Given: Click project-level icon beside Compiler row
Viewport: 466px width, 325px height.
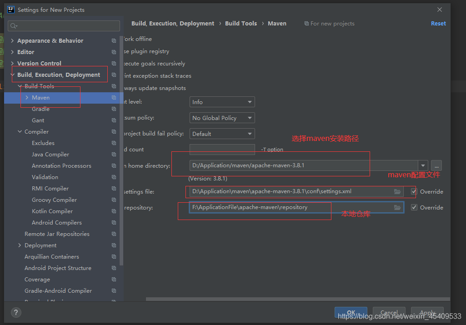Looking at the screenshot, I should [x=114, y=132].
